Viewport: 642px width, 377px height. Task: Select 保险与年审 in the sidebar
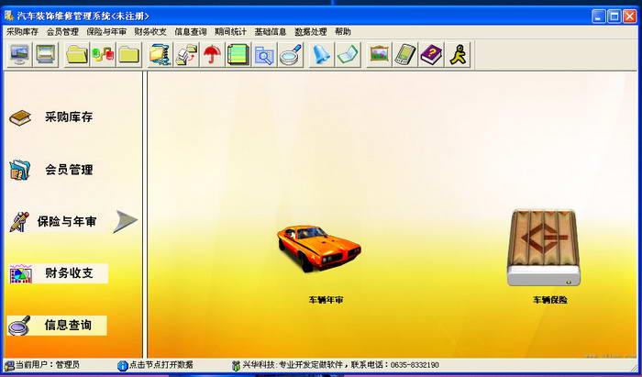(66, 221)
